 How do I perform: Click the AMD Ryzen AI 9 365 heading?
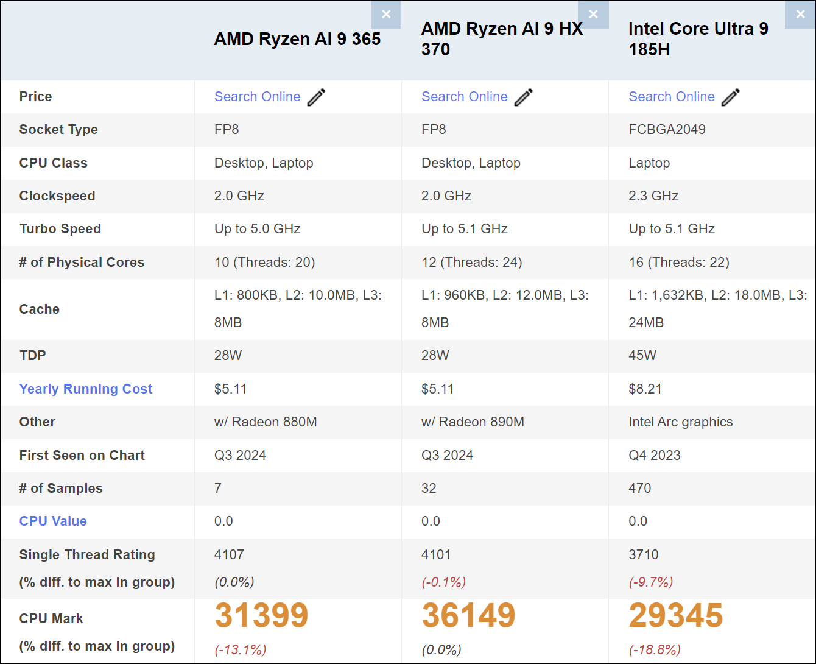pos(297,39)
